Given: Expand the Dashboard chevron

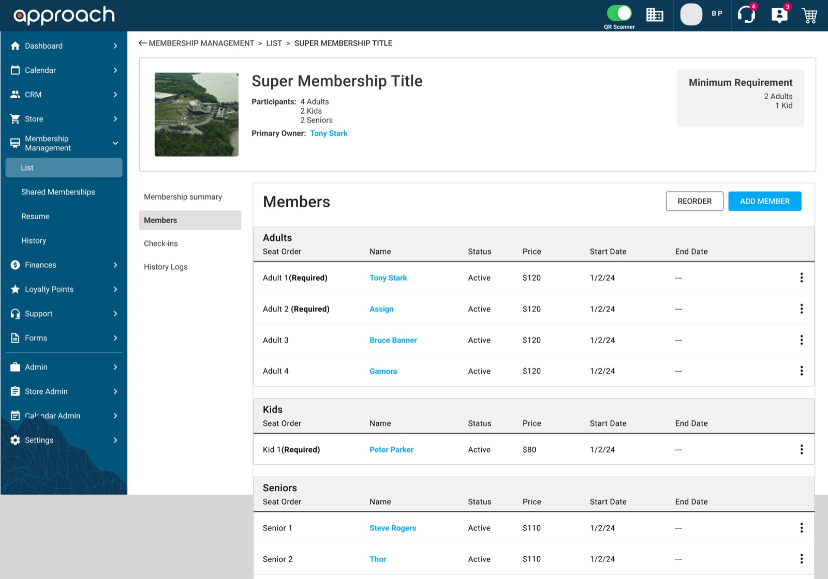Looking at the screenshot, I should 115,45.
